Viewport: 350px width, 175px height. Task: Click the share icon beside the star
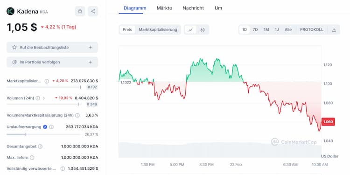point(93,11)
